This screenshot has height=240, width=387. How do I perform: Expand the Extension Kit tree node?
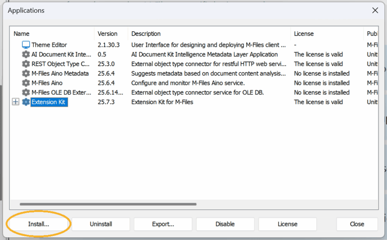15,102
